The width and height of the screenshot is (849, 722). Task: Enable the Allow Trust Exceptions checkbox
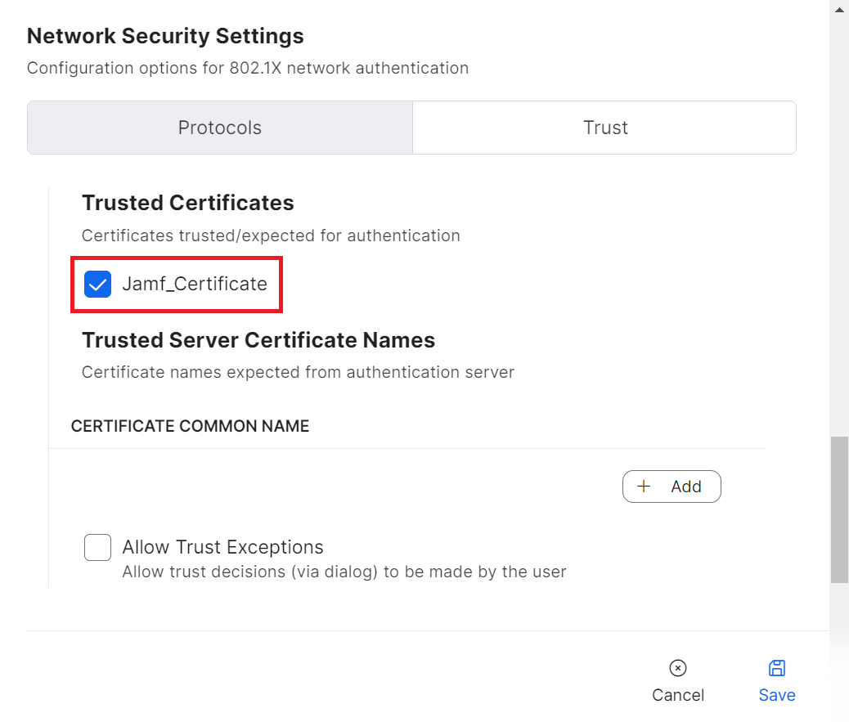(x=98, y=547)
